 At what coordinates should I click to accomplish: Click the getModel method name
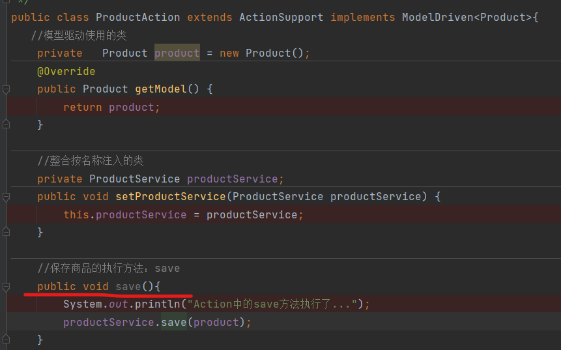coord(161,89)
